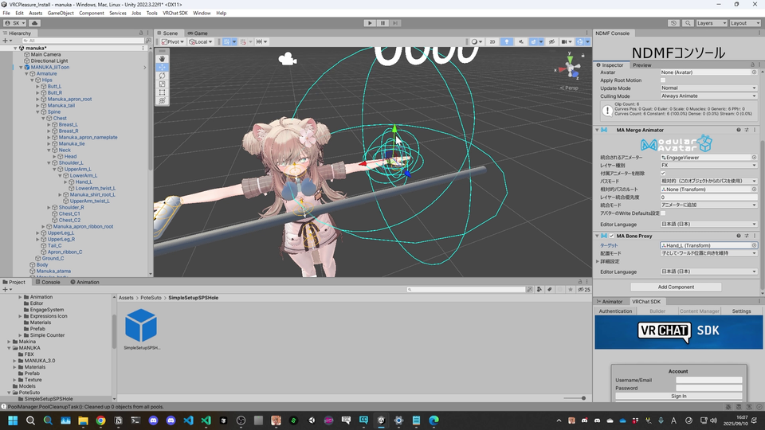The height and width of the screenshot is (430, 765).
Task: Toggle scene visibility hidden-objects icon
Action: click(551, 41)
